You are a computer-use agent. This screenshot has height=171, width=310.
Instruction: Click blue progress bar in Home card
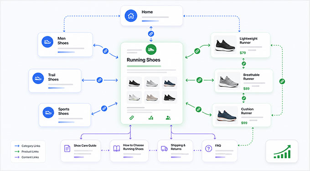click(150, 21)
